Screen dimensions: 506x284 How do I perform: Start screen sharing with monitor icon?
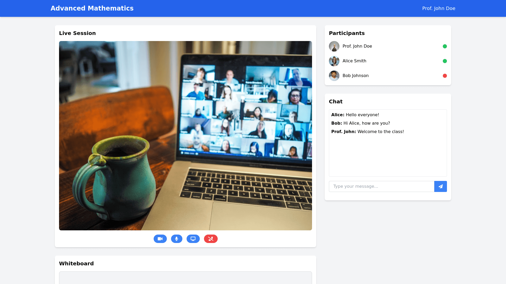193,239
